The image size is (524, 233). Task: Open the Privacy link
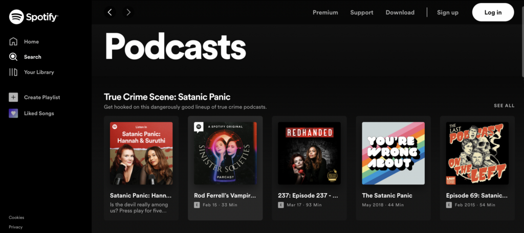(x=16, y=227)
